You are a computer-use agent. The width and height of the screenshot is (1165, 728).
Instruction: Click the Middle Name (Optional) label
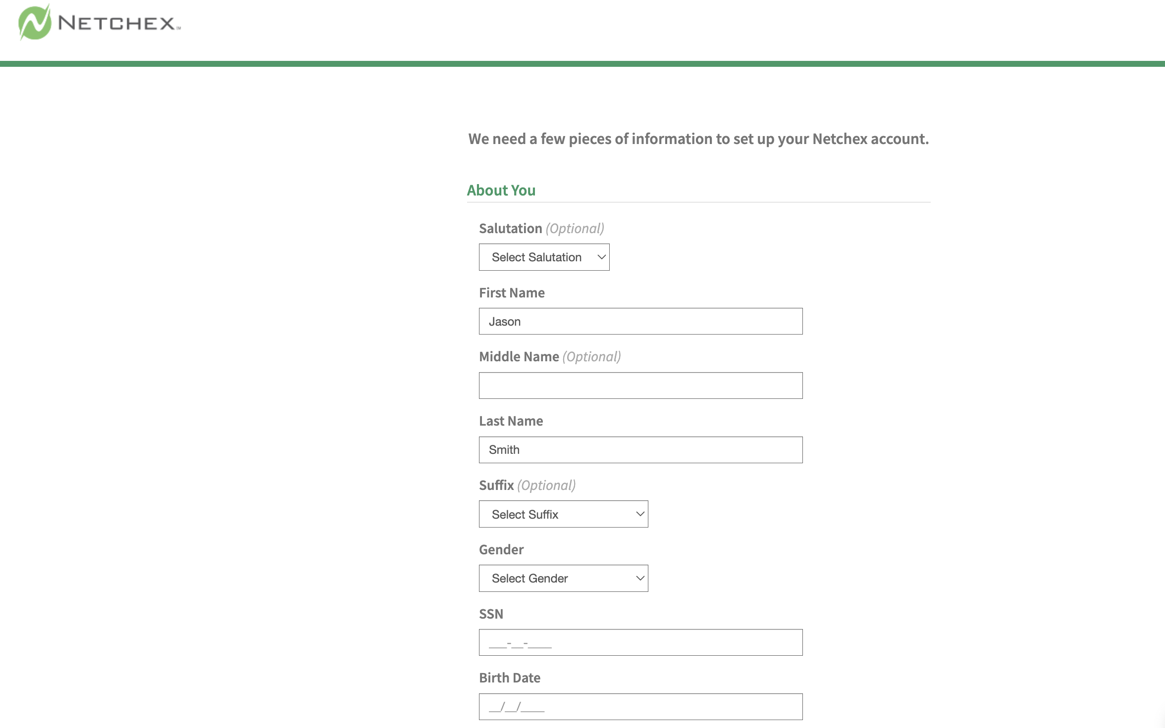pos(550,357)
